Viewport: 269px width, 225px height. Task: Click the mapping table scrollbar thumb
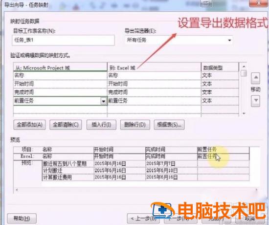(x=244, y=73)
